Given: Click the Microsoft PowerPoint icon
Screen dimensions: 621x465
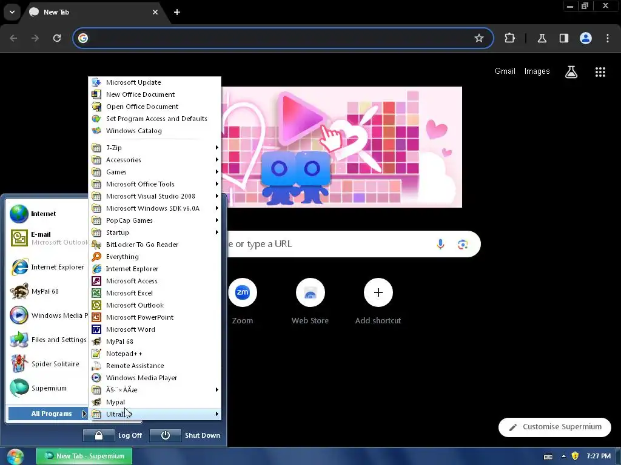Looking at the screenshot, I should point(96,317).
